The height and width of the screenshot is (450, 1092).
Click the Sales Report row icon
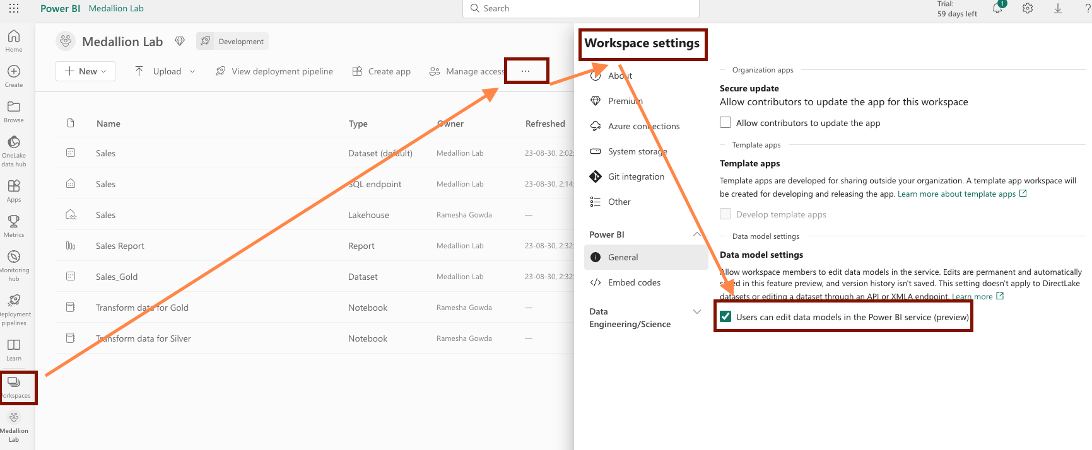coord(71,245)
